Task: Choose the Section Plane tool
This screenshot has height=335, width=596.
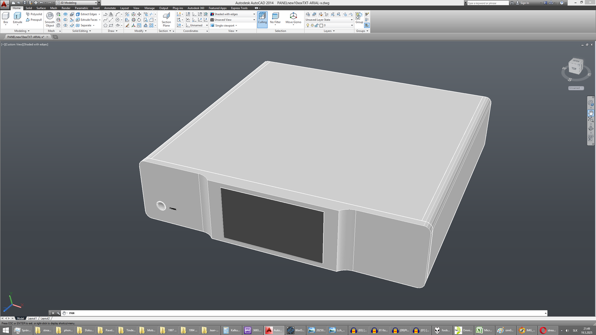Action: (166, 20)
